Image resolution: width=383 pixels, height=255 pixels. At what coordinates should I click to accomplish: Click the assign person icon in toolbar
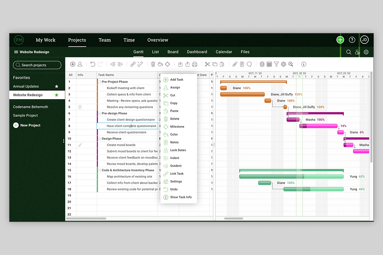coord(80,64)
